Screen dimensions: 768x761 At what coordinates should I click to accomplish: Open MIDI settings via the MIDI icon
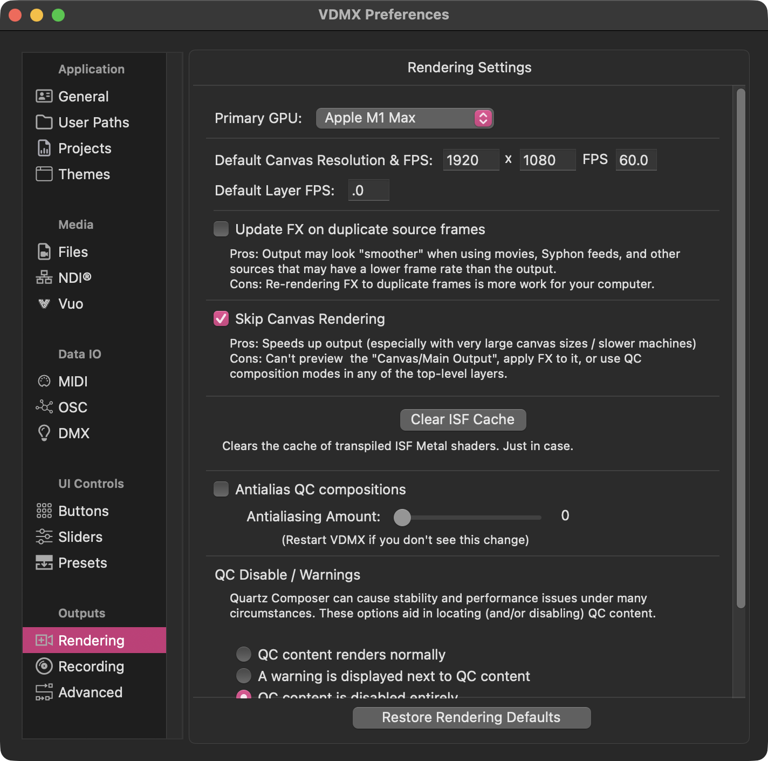pos(44,382)
